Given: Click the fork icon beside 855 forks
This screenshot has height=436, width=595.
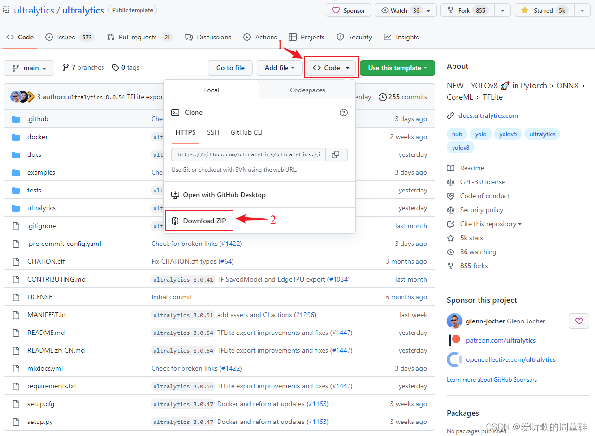Looking at the screenshot, I should (x=451, y=266).
